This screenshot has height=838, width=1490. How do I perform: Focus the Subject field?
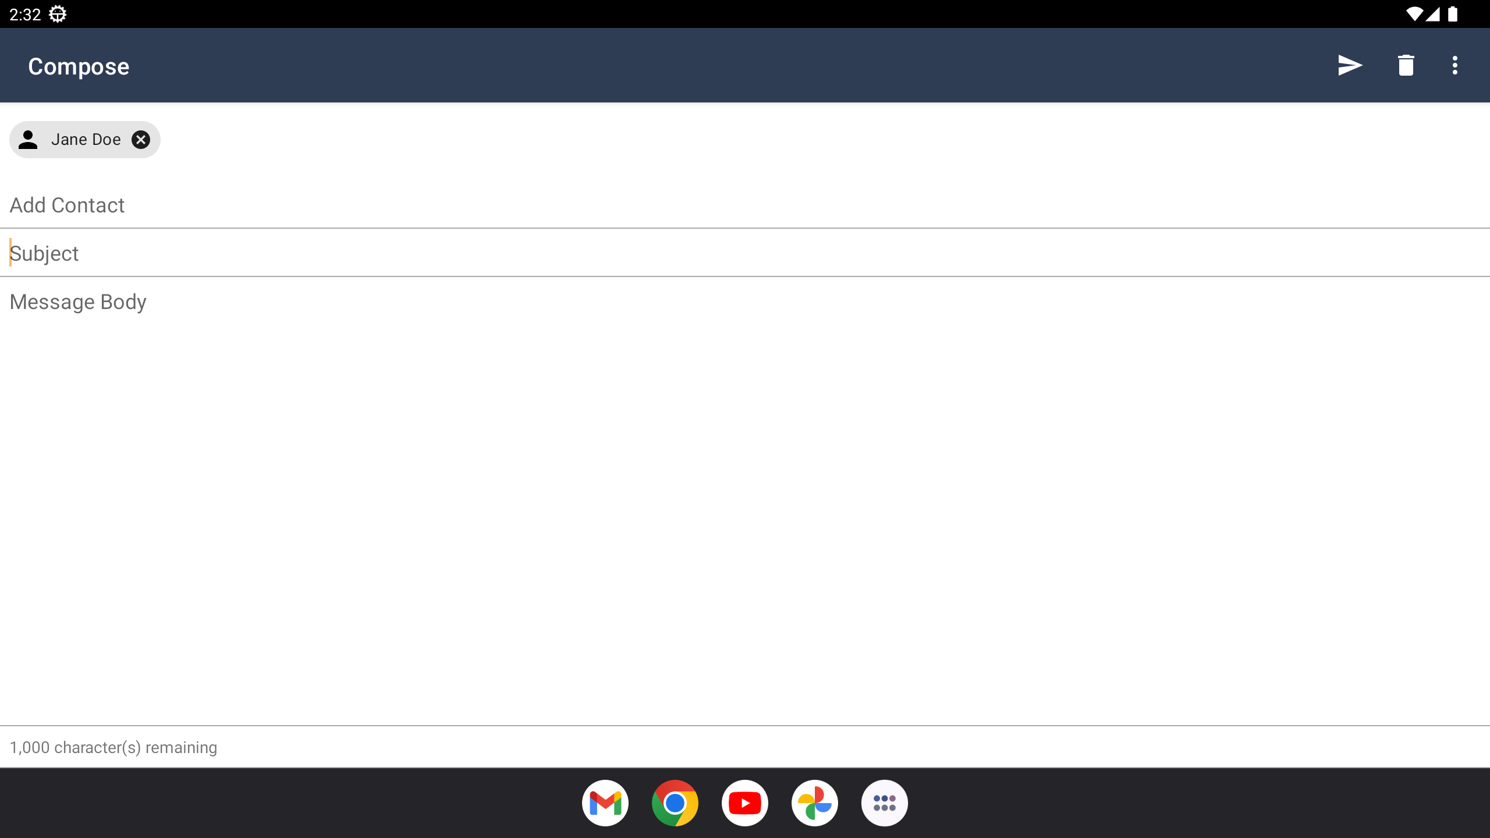(x=745, y=253)
